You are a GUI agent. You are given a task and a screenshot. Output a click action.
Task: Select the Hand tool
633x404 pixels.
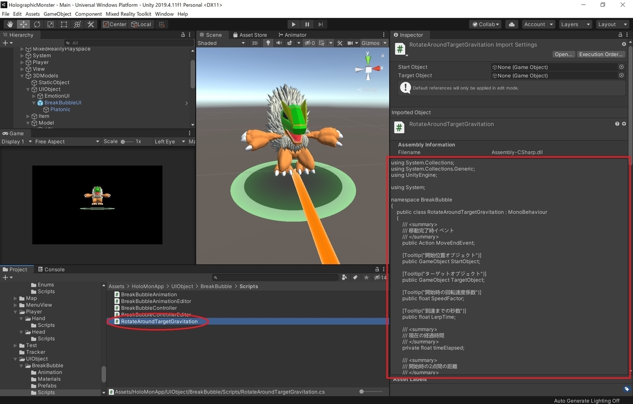click(10, 24)
